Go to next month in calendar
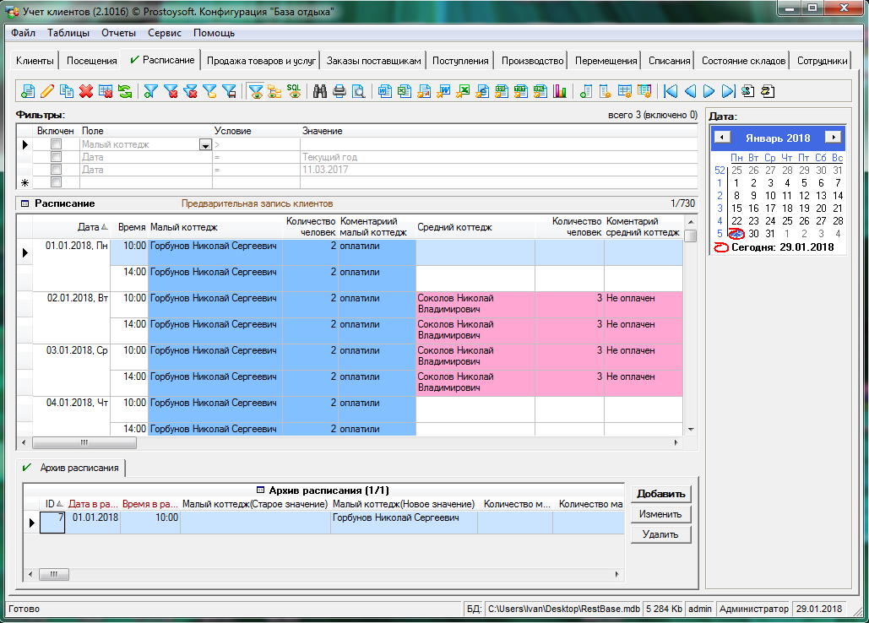The width and height of the screenshot is (869, 623). 833,138
